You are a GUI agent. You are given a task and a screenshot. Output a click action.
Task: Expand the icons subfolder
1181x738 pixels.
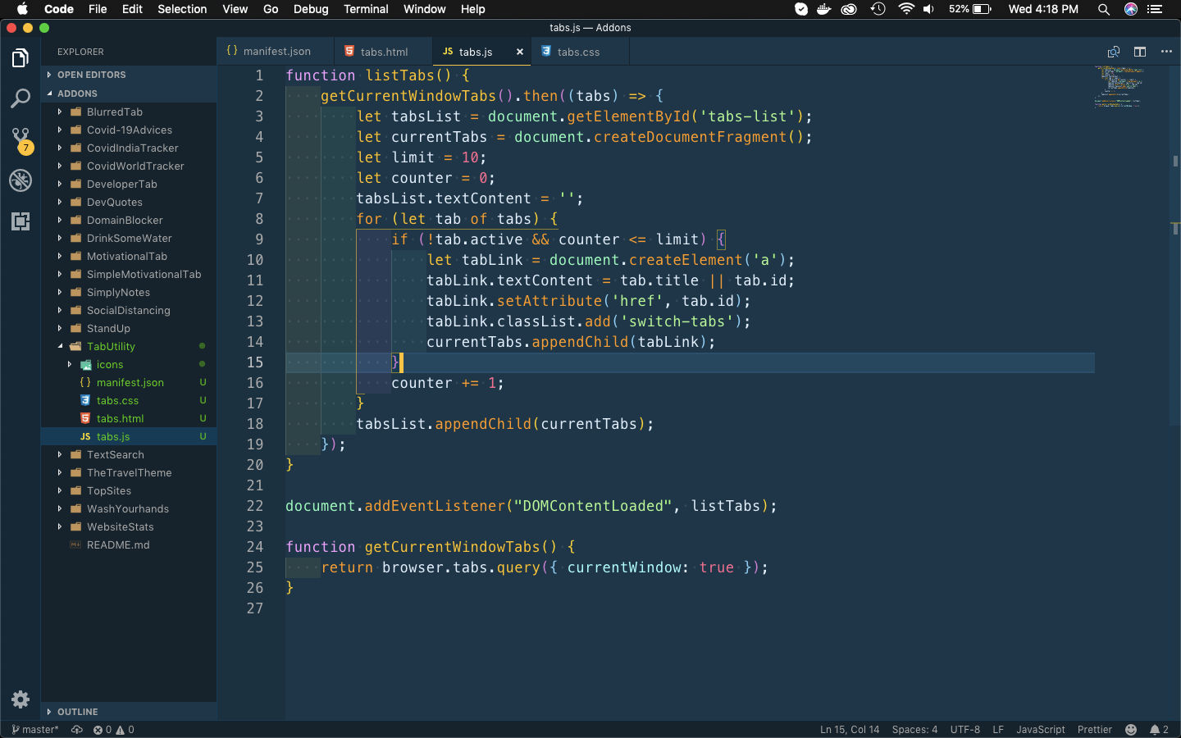[x=129, y=364]
